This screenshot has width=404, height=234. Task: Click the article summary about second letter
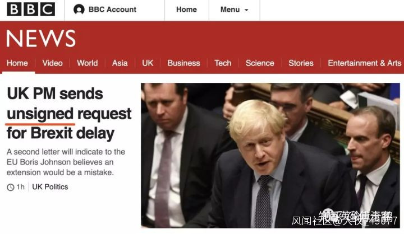pos(66,162)
